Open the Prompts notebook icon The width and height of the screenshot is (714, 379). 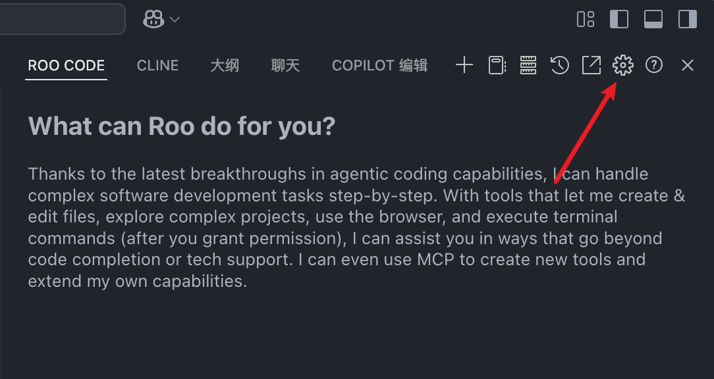tap(497, 64)
